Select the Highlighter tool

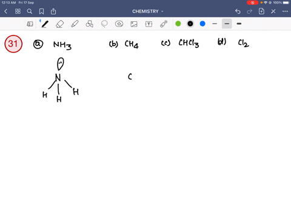point(75,24)
